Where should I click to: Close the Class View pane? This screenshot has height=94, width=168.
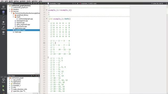pyautogui.click(x=39, y=76)
